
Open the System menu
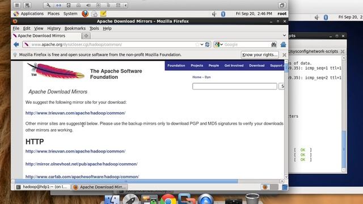[x=70, y=14]
